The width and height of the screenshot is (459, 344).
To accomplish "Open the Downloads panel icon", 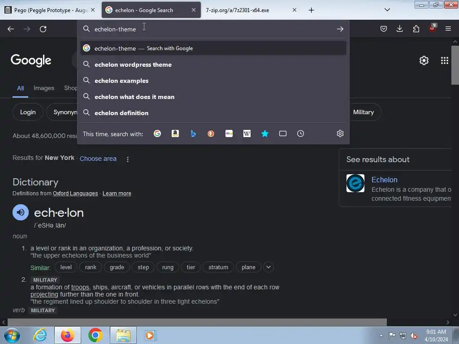I will tap(399, 29).
